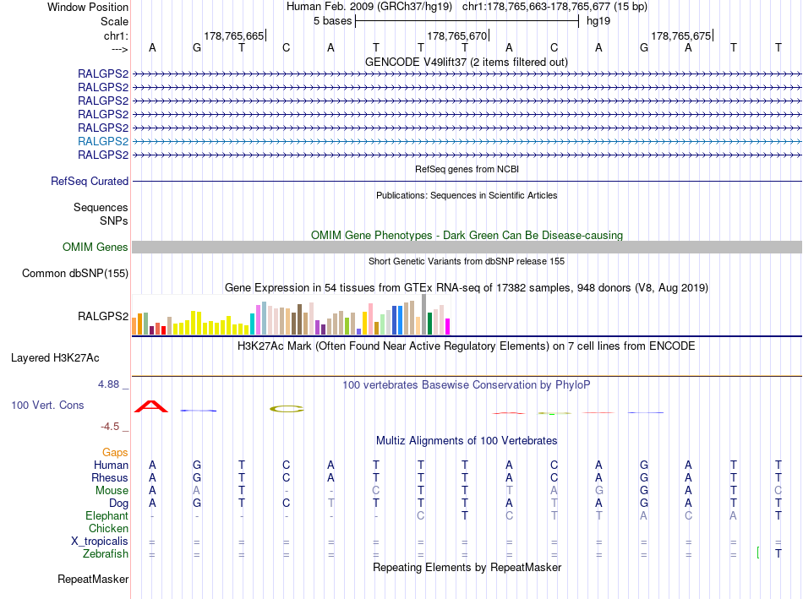Click the Chicken alignment row label

click(x=108, y=528)
